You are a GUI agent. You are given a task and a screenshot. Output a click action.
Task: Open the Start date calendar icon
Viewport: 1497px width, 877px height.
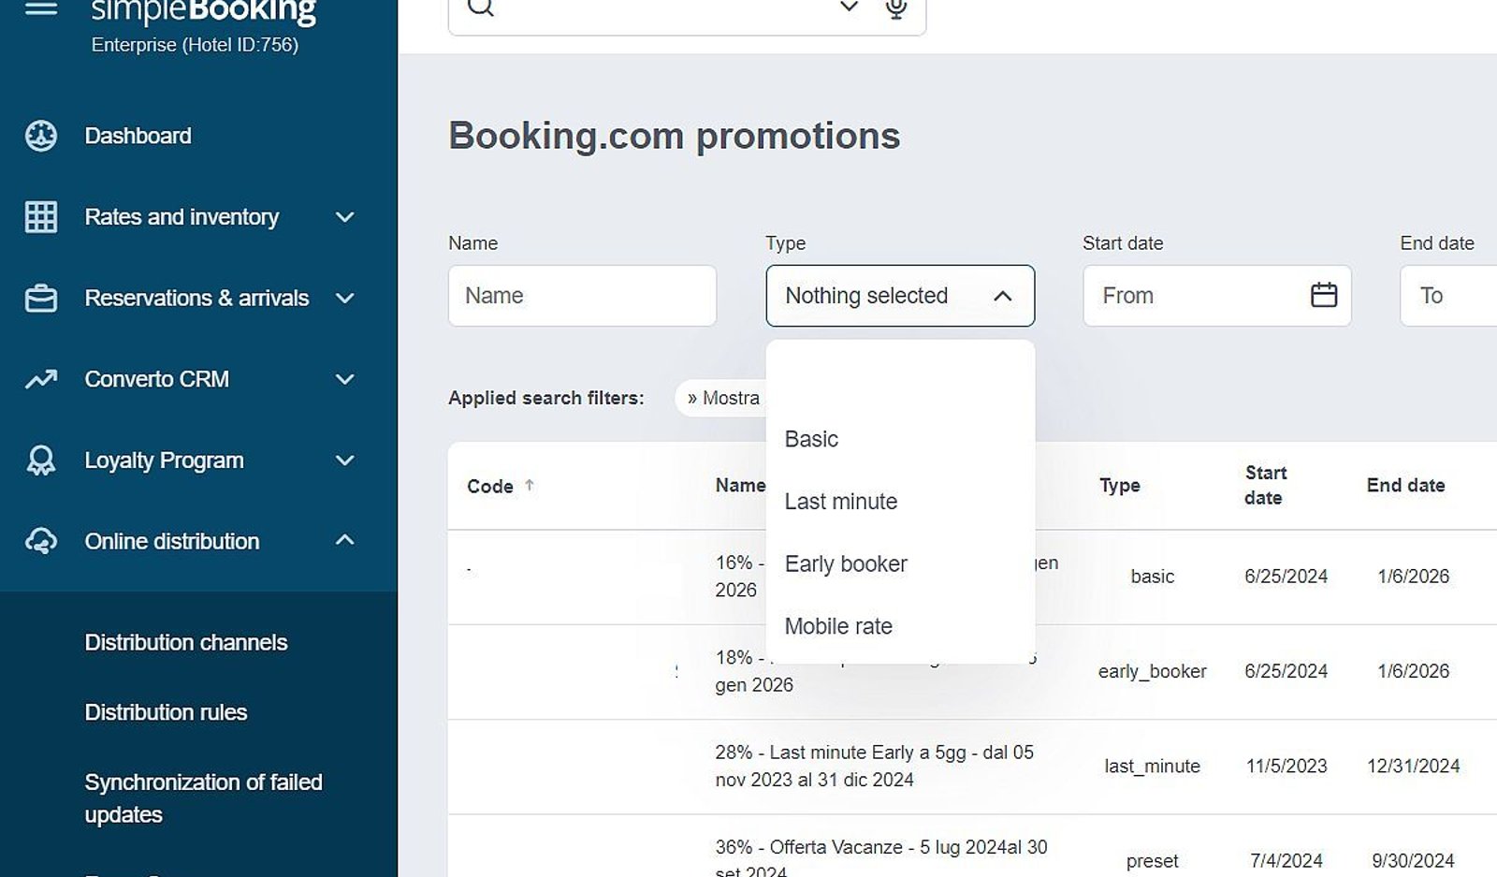(x=1324, y=296)
